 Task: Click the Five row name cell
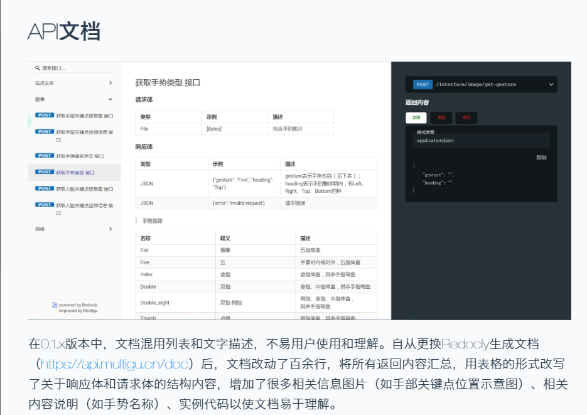175,262
